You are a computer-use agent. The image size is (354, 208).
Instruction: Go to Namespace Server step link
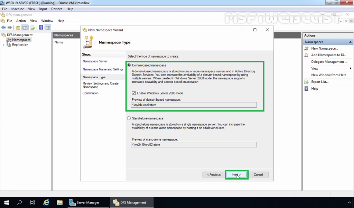point(95,61)
